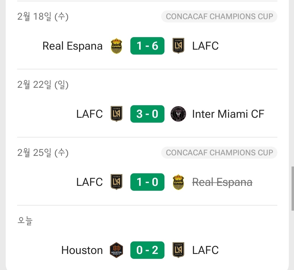Viewport: 294px width, 270px height.
Task: Click the CONCACAF Champions Cup badge for Feb 18
Action: [x=219, y=17]
